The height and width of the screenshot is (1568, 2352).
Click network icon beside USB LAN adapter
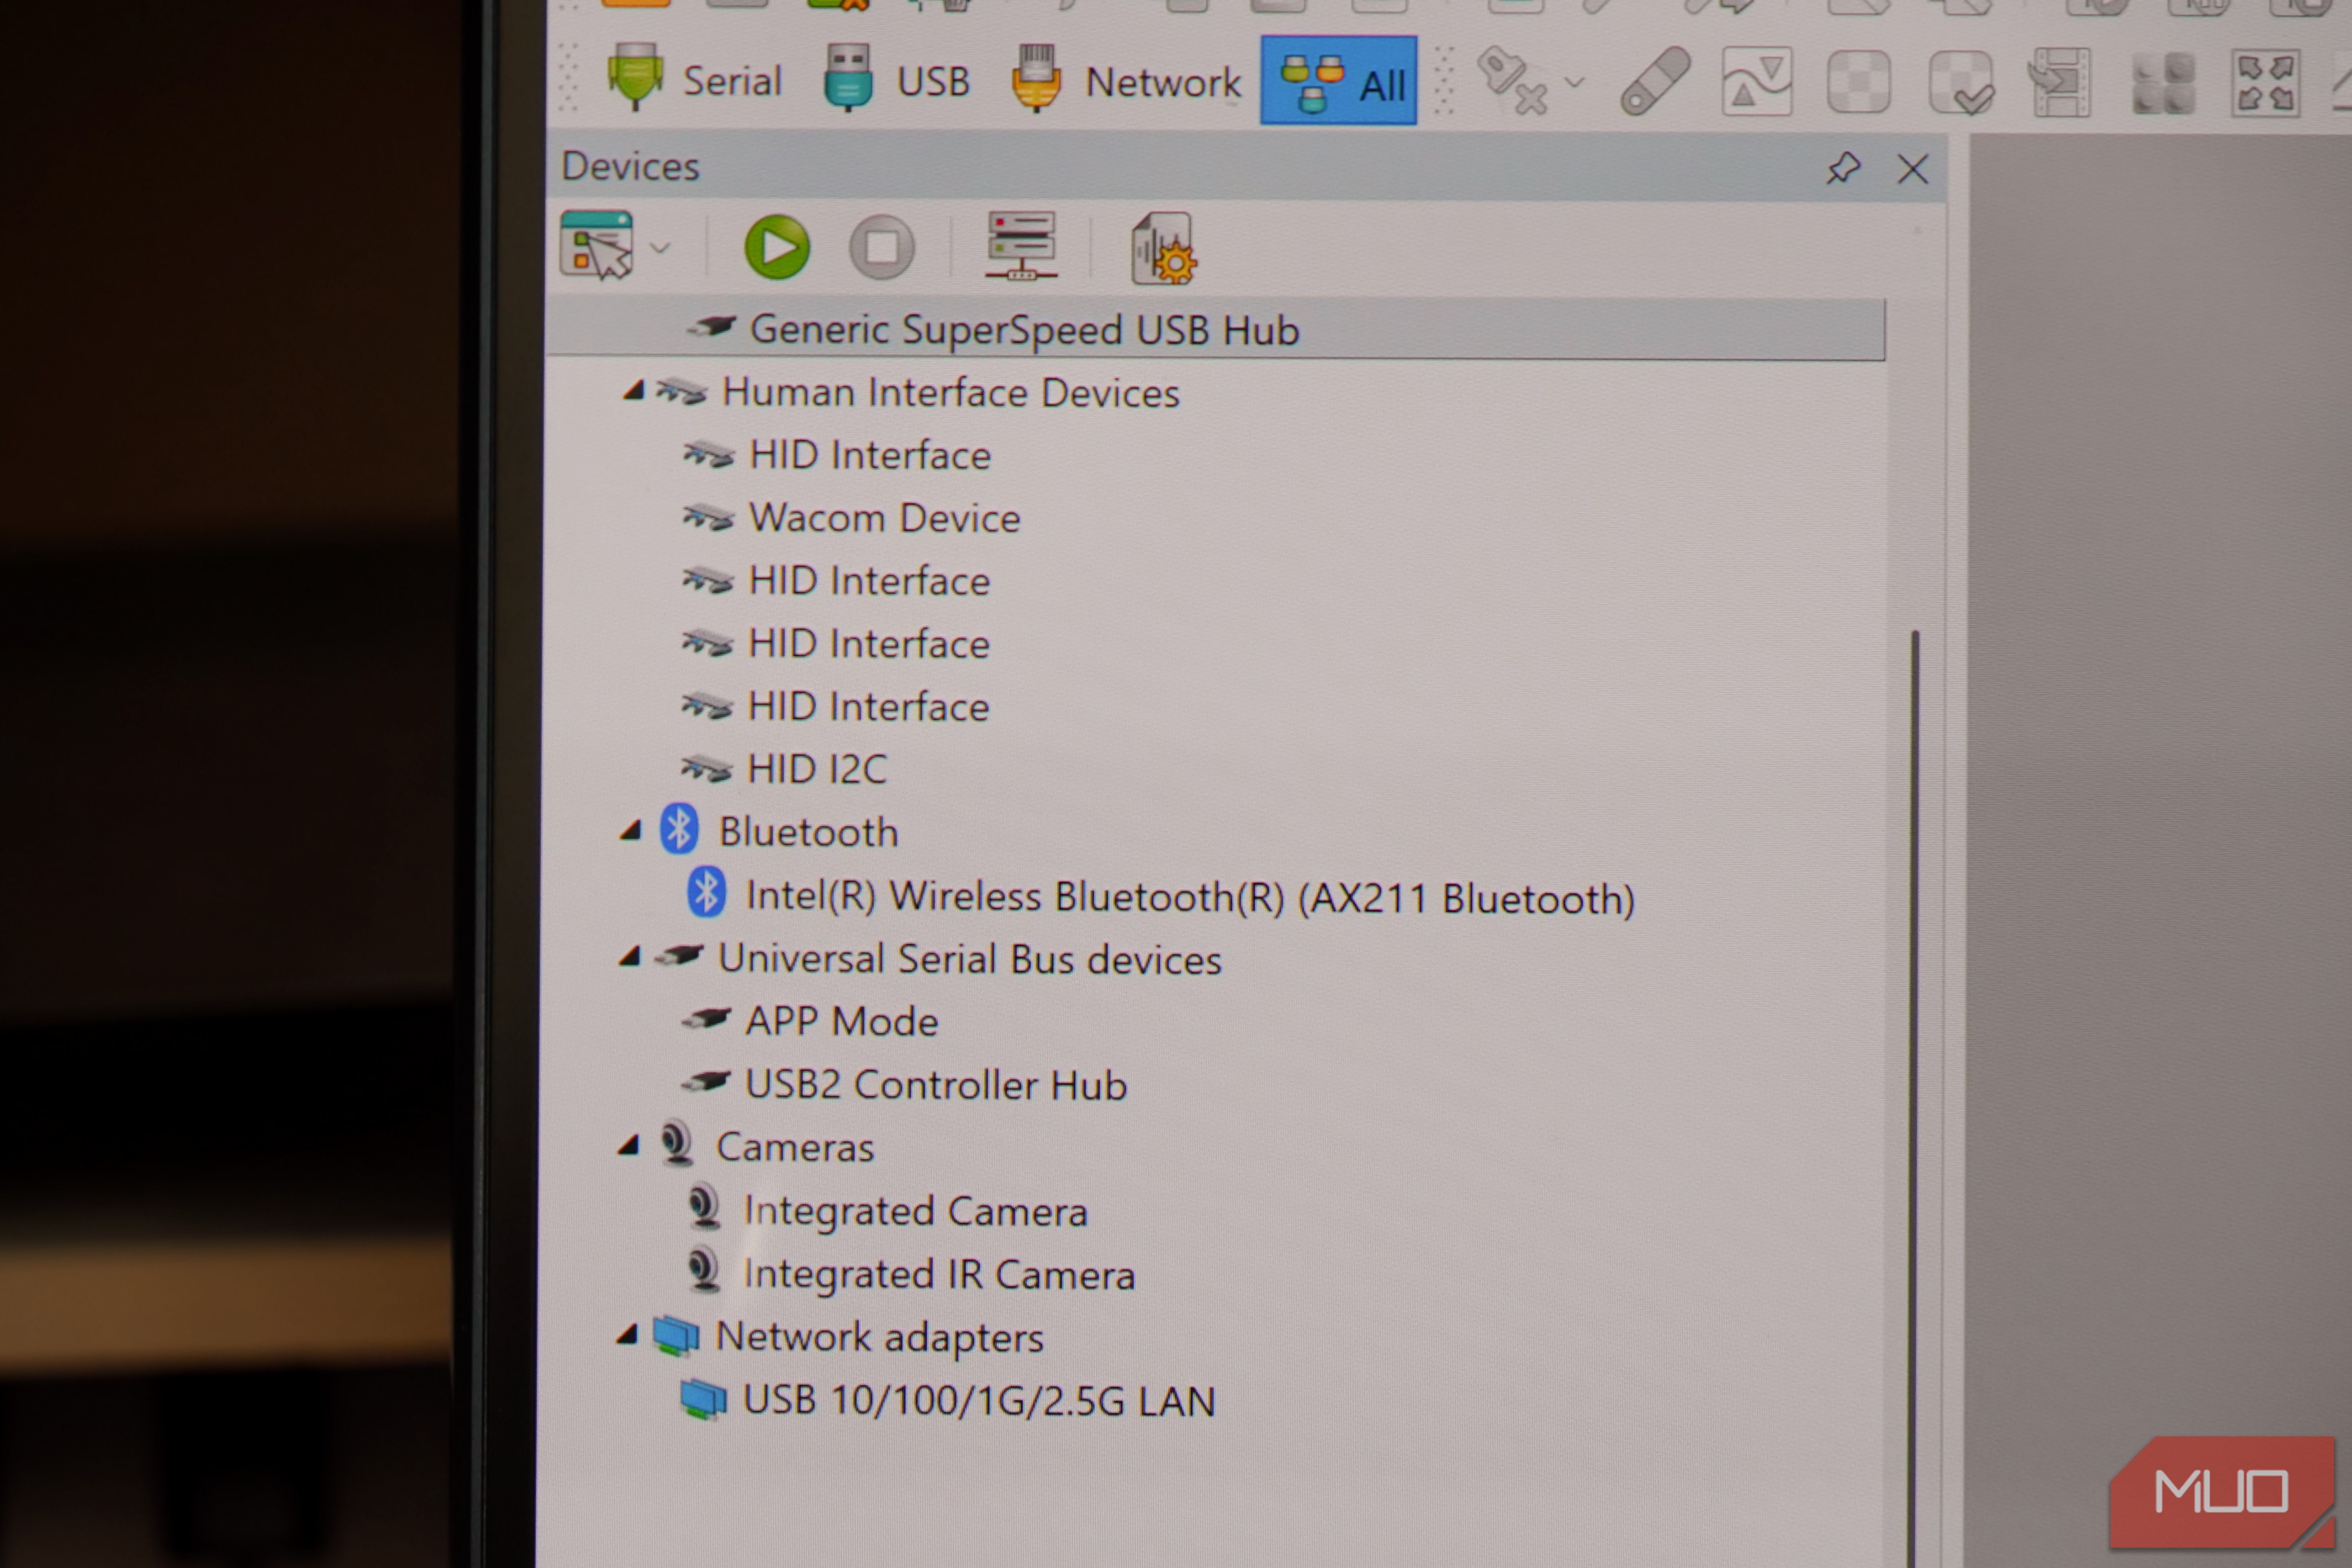704,1398
